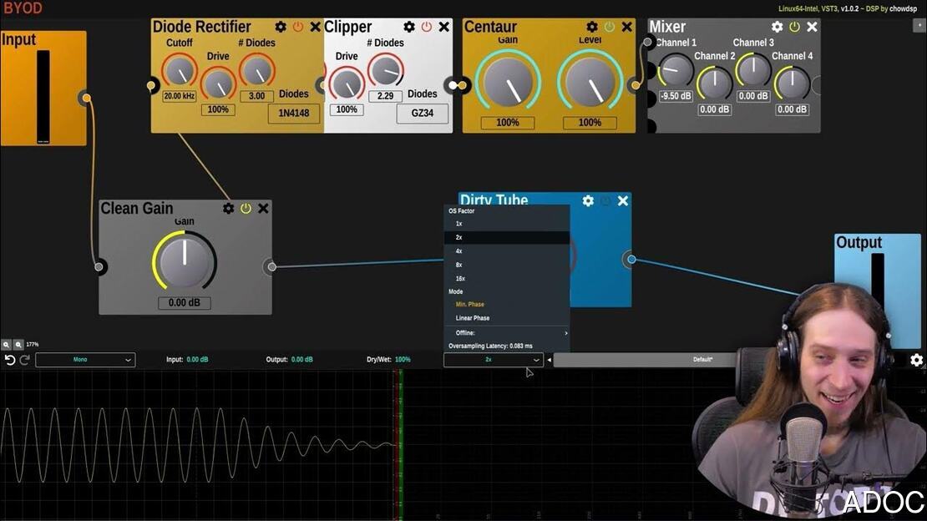Click Cutoff value 20.00 kHz
The width and height of the screenshot is (927, 521).
tap(179, 96)
